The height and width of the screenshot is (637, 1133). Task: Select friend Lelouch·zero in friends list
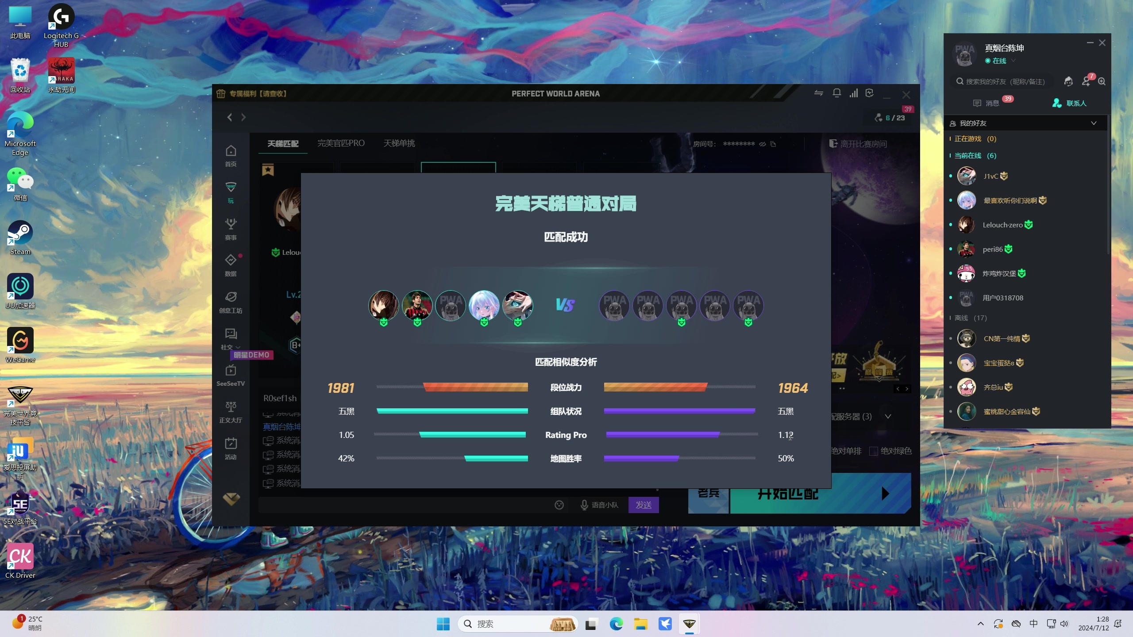[1026, 225]
